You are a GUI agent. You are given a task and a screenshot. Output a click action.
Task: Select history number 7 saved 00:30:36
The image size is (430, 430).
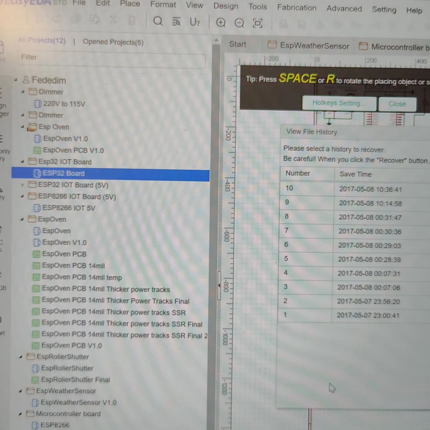click(x=354, y=231)
